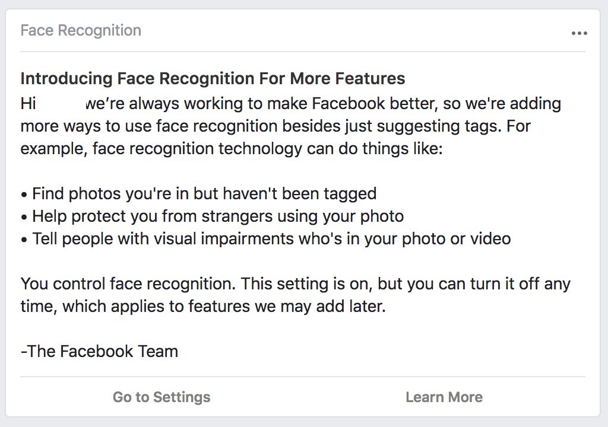Image resolution: width=608 pixels, height=427 pixels.
Task: Click the Hi greeting word
Action: point(28,104)
